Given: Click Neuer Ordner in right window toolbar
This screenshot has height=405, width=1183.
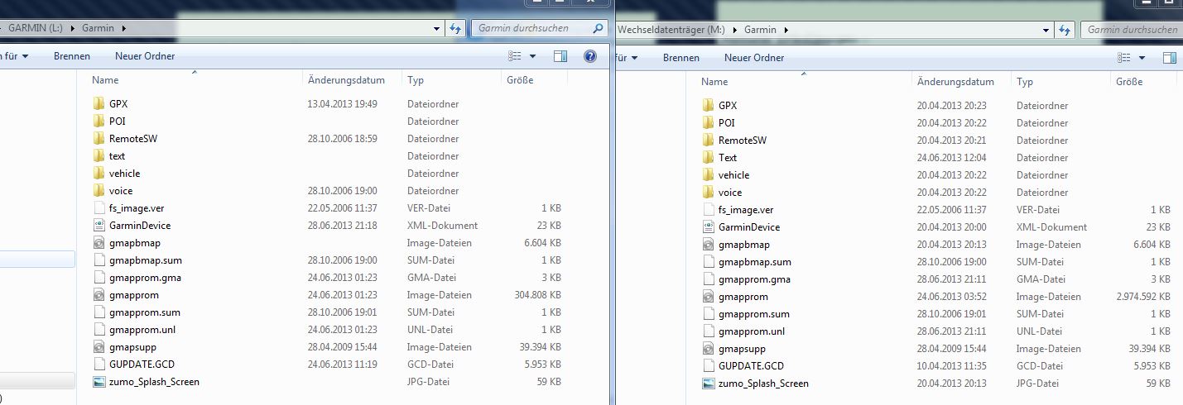Looking at the screenshot, I should (754, 58).
